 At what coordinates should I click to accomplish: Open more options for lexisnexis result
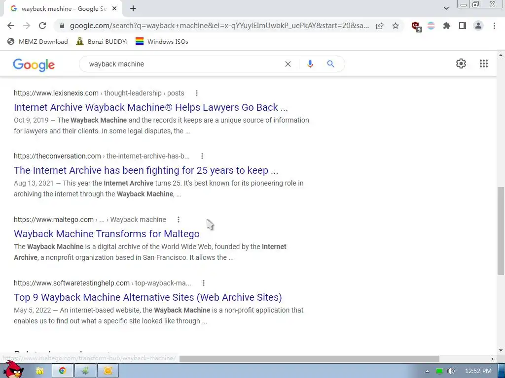click(x=196, y=93)
